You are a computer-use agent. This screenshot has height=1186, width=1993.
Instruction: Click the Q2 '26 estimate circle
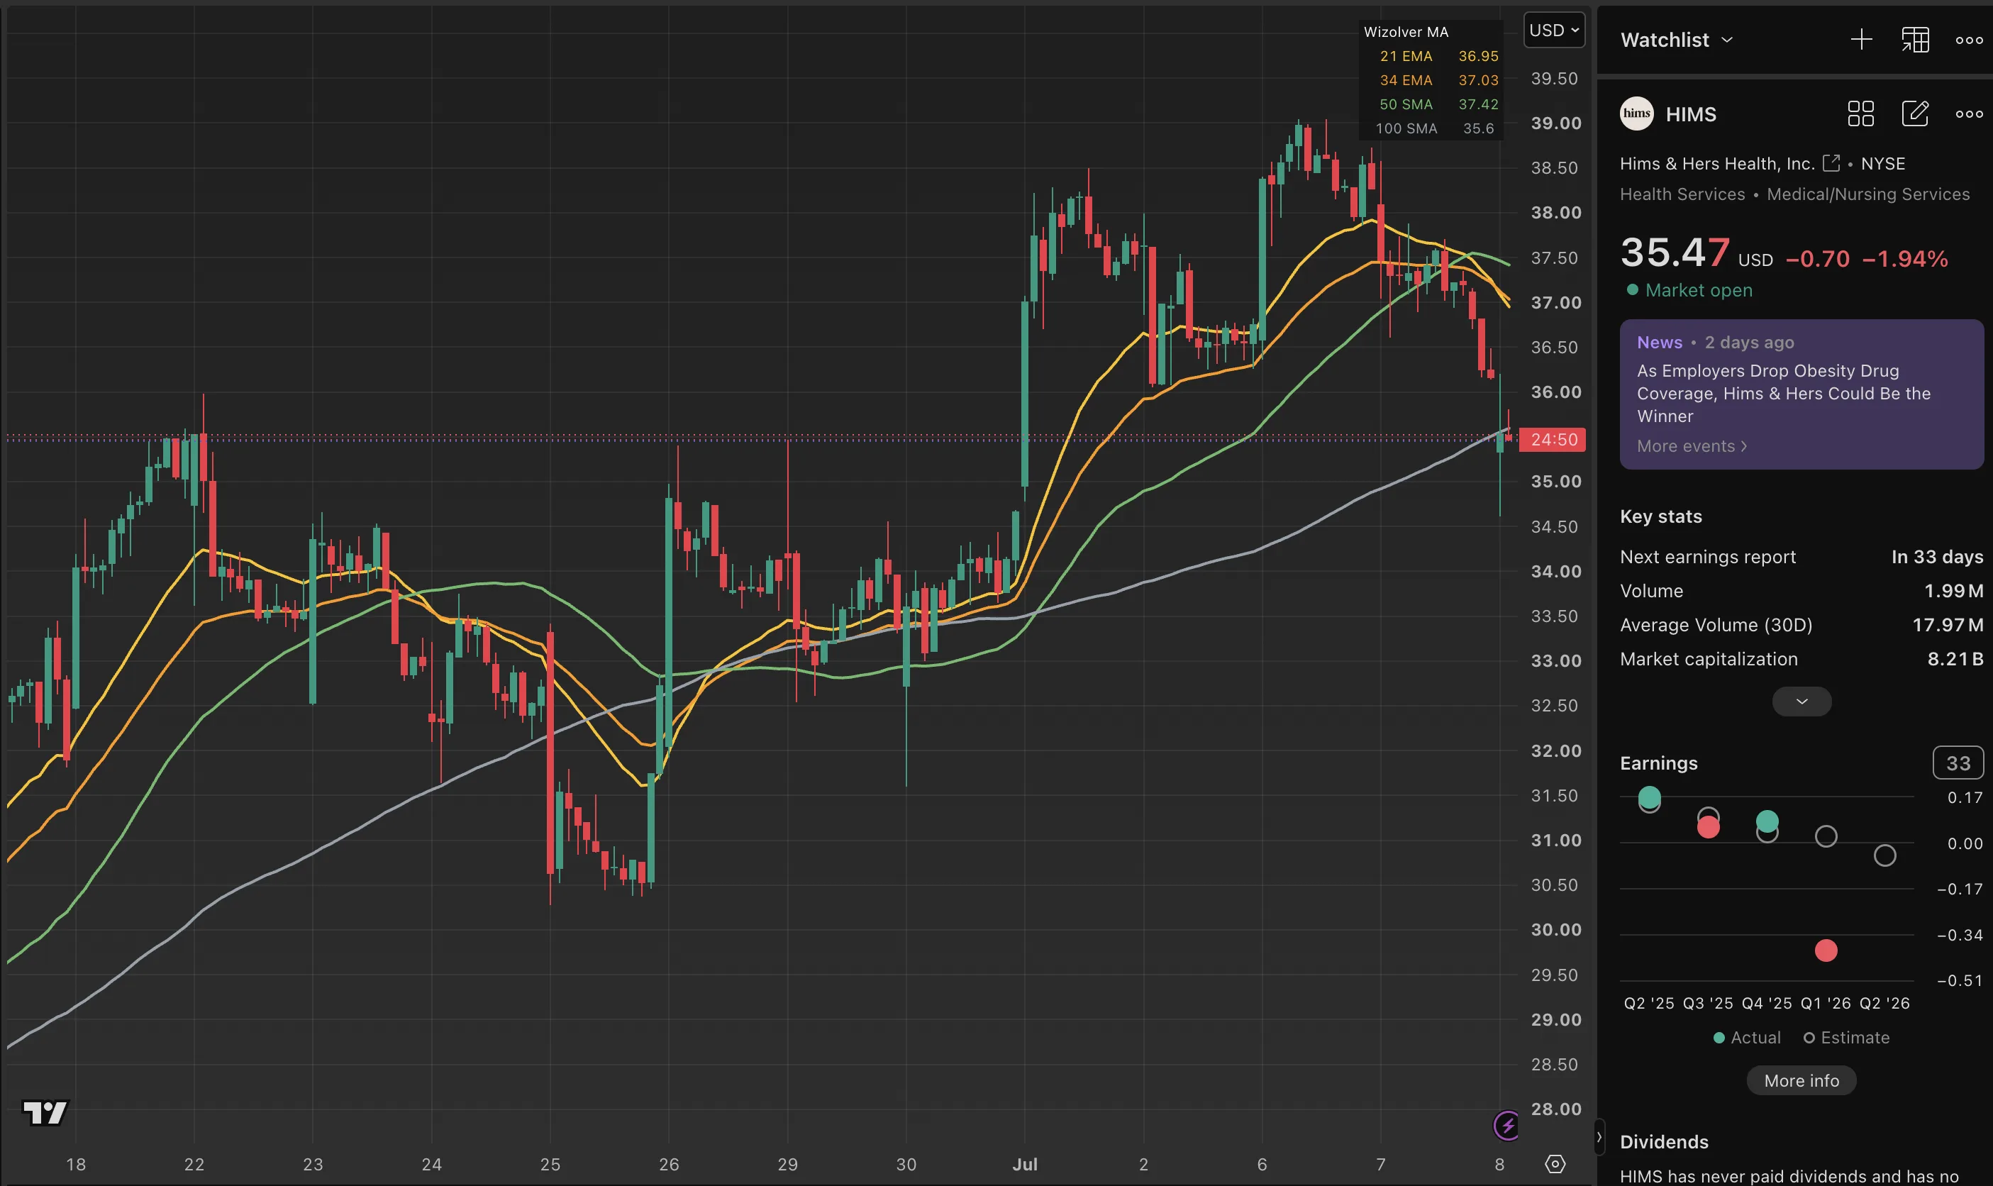click(x=1884, y=856)
